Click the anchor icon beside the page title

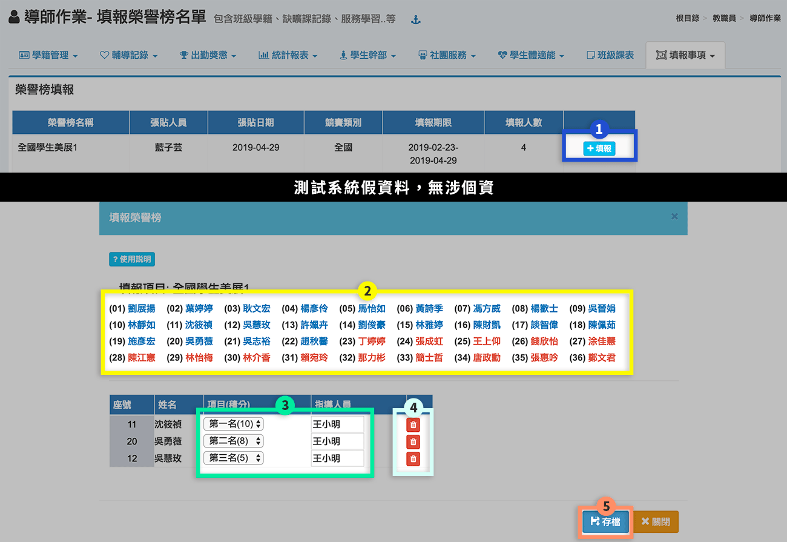415,20
